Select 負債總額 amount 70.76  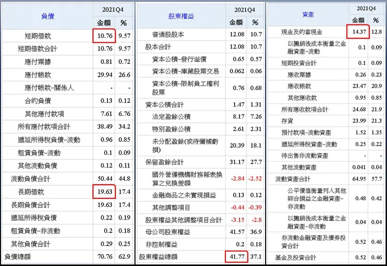coord(105,257)
